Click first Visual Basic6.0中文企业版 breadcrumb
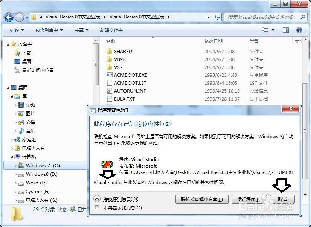The height and width of the screenshot is (227, 311). 73,17
